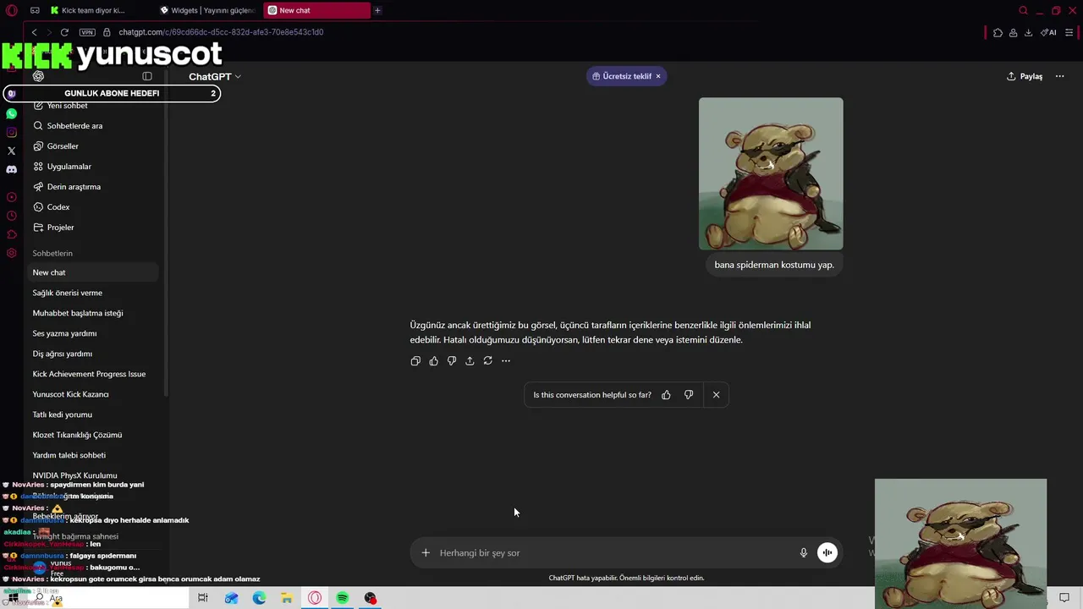
Task: Start dictation with microphone icon
Action: (x=804, y=553)
